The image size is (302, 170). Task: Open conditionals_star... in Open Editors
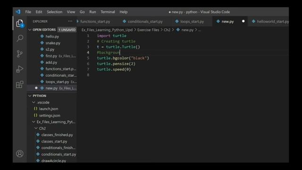pyautogui.click(x=61, y=76)
